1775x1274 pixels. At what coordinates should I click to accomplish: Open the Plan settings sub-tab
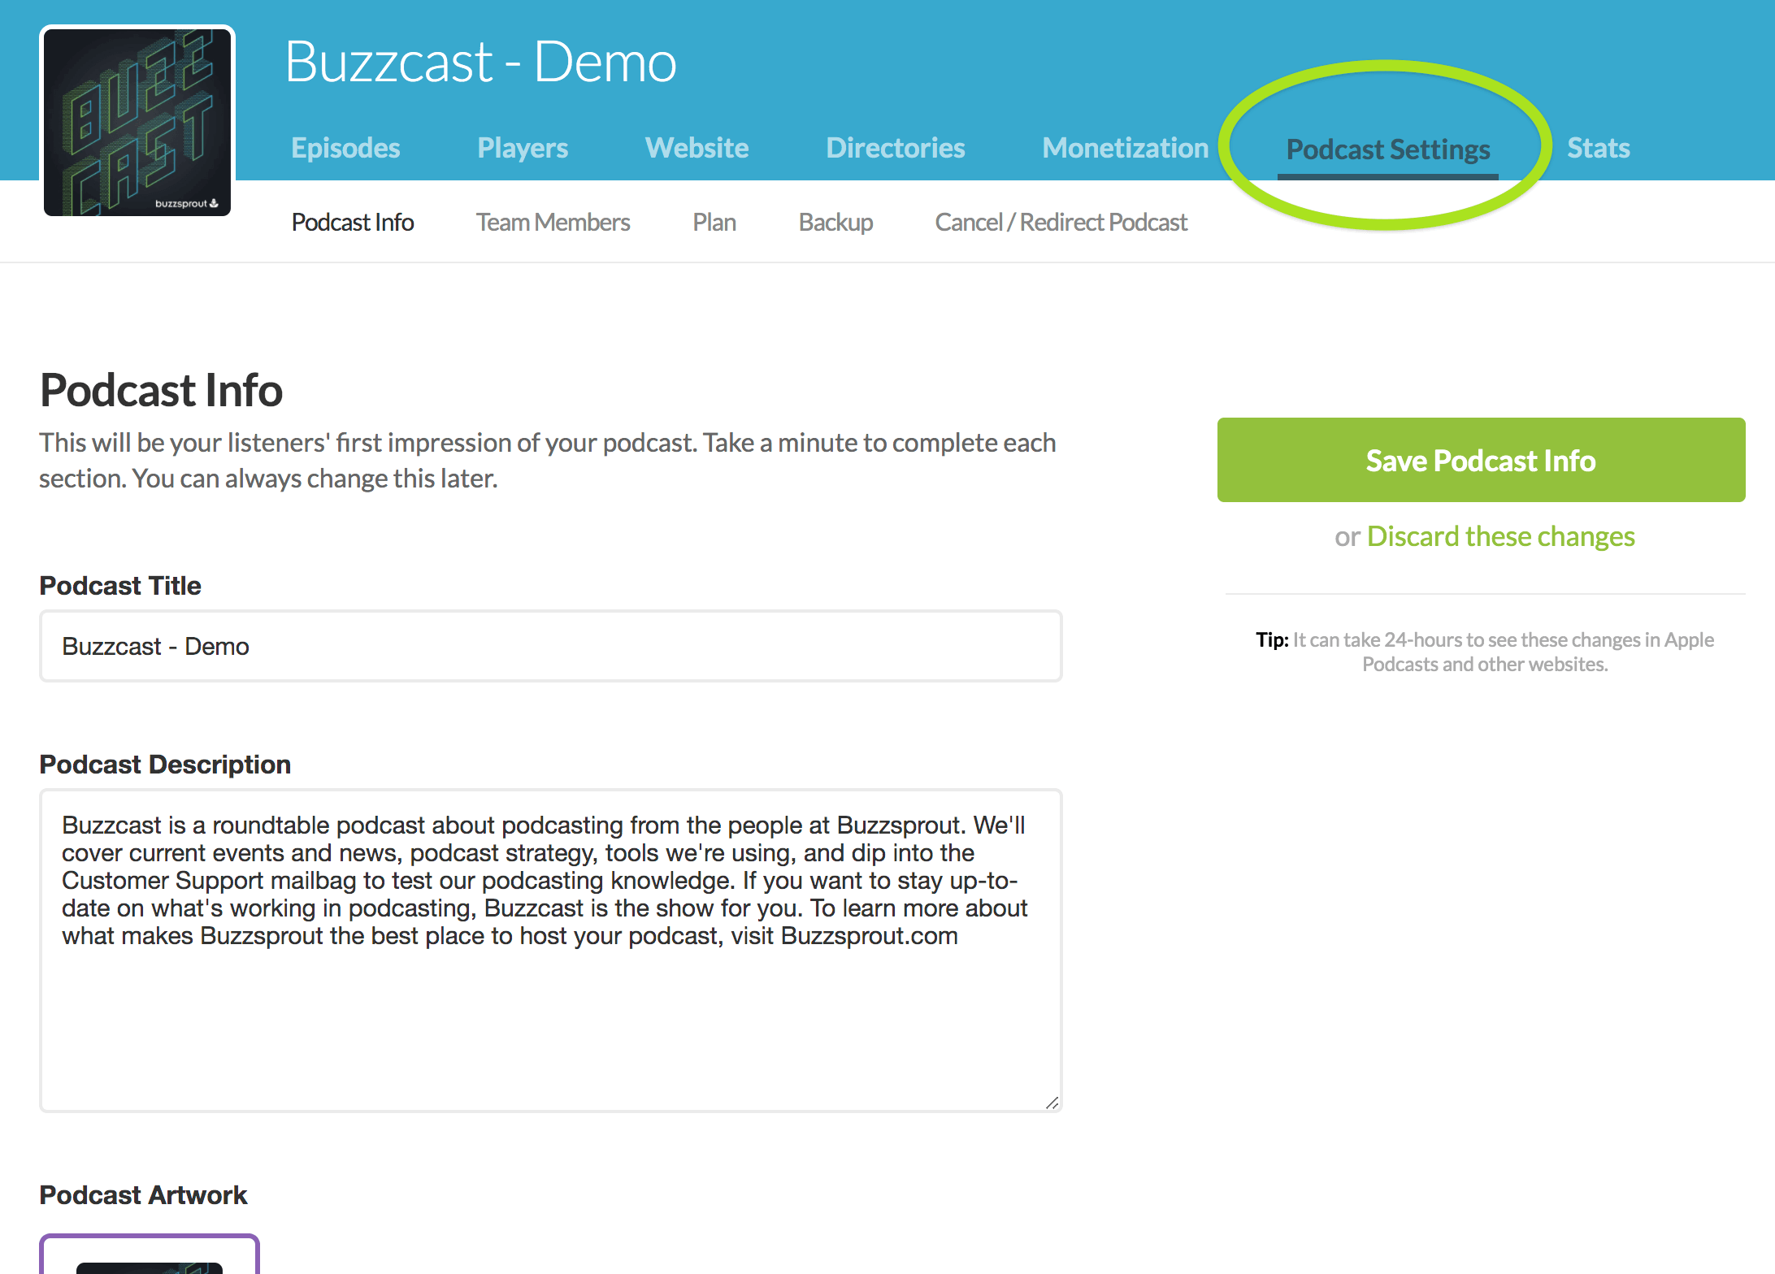point(714,222)
